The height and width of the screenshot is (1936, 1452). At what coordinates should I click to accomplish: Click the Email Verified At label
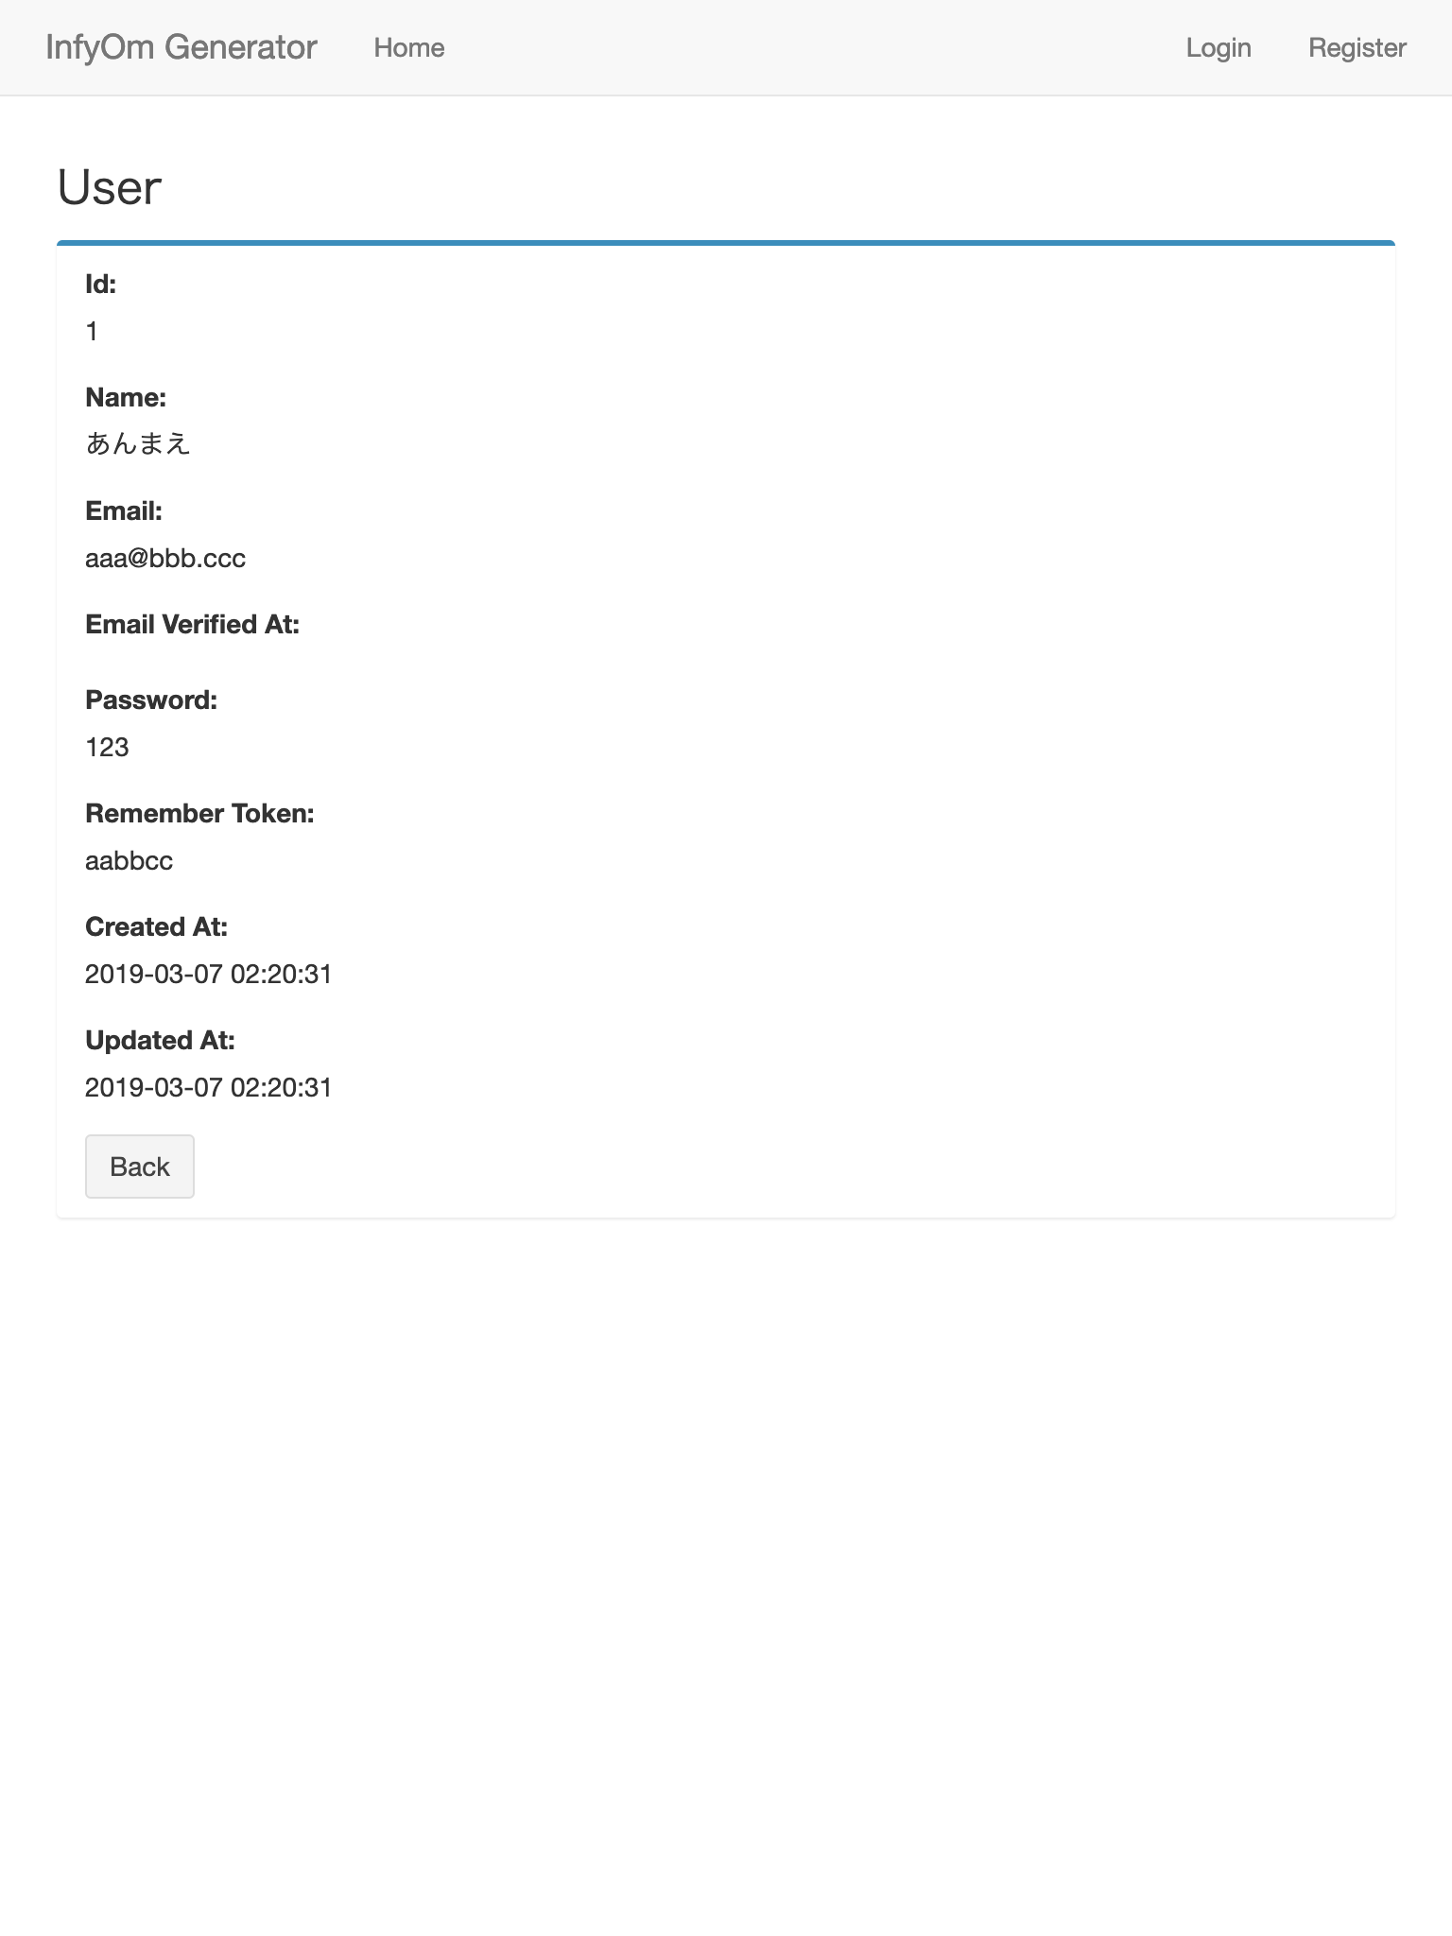[193, 625]
